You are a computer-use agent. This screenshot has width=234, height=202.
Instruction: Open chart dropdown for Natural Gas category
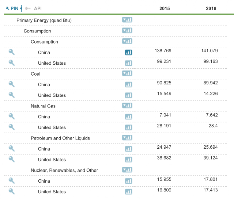[127, 106]
